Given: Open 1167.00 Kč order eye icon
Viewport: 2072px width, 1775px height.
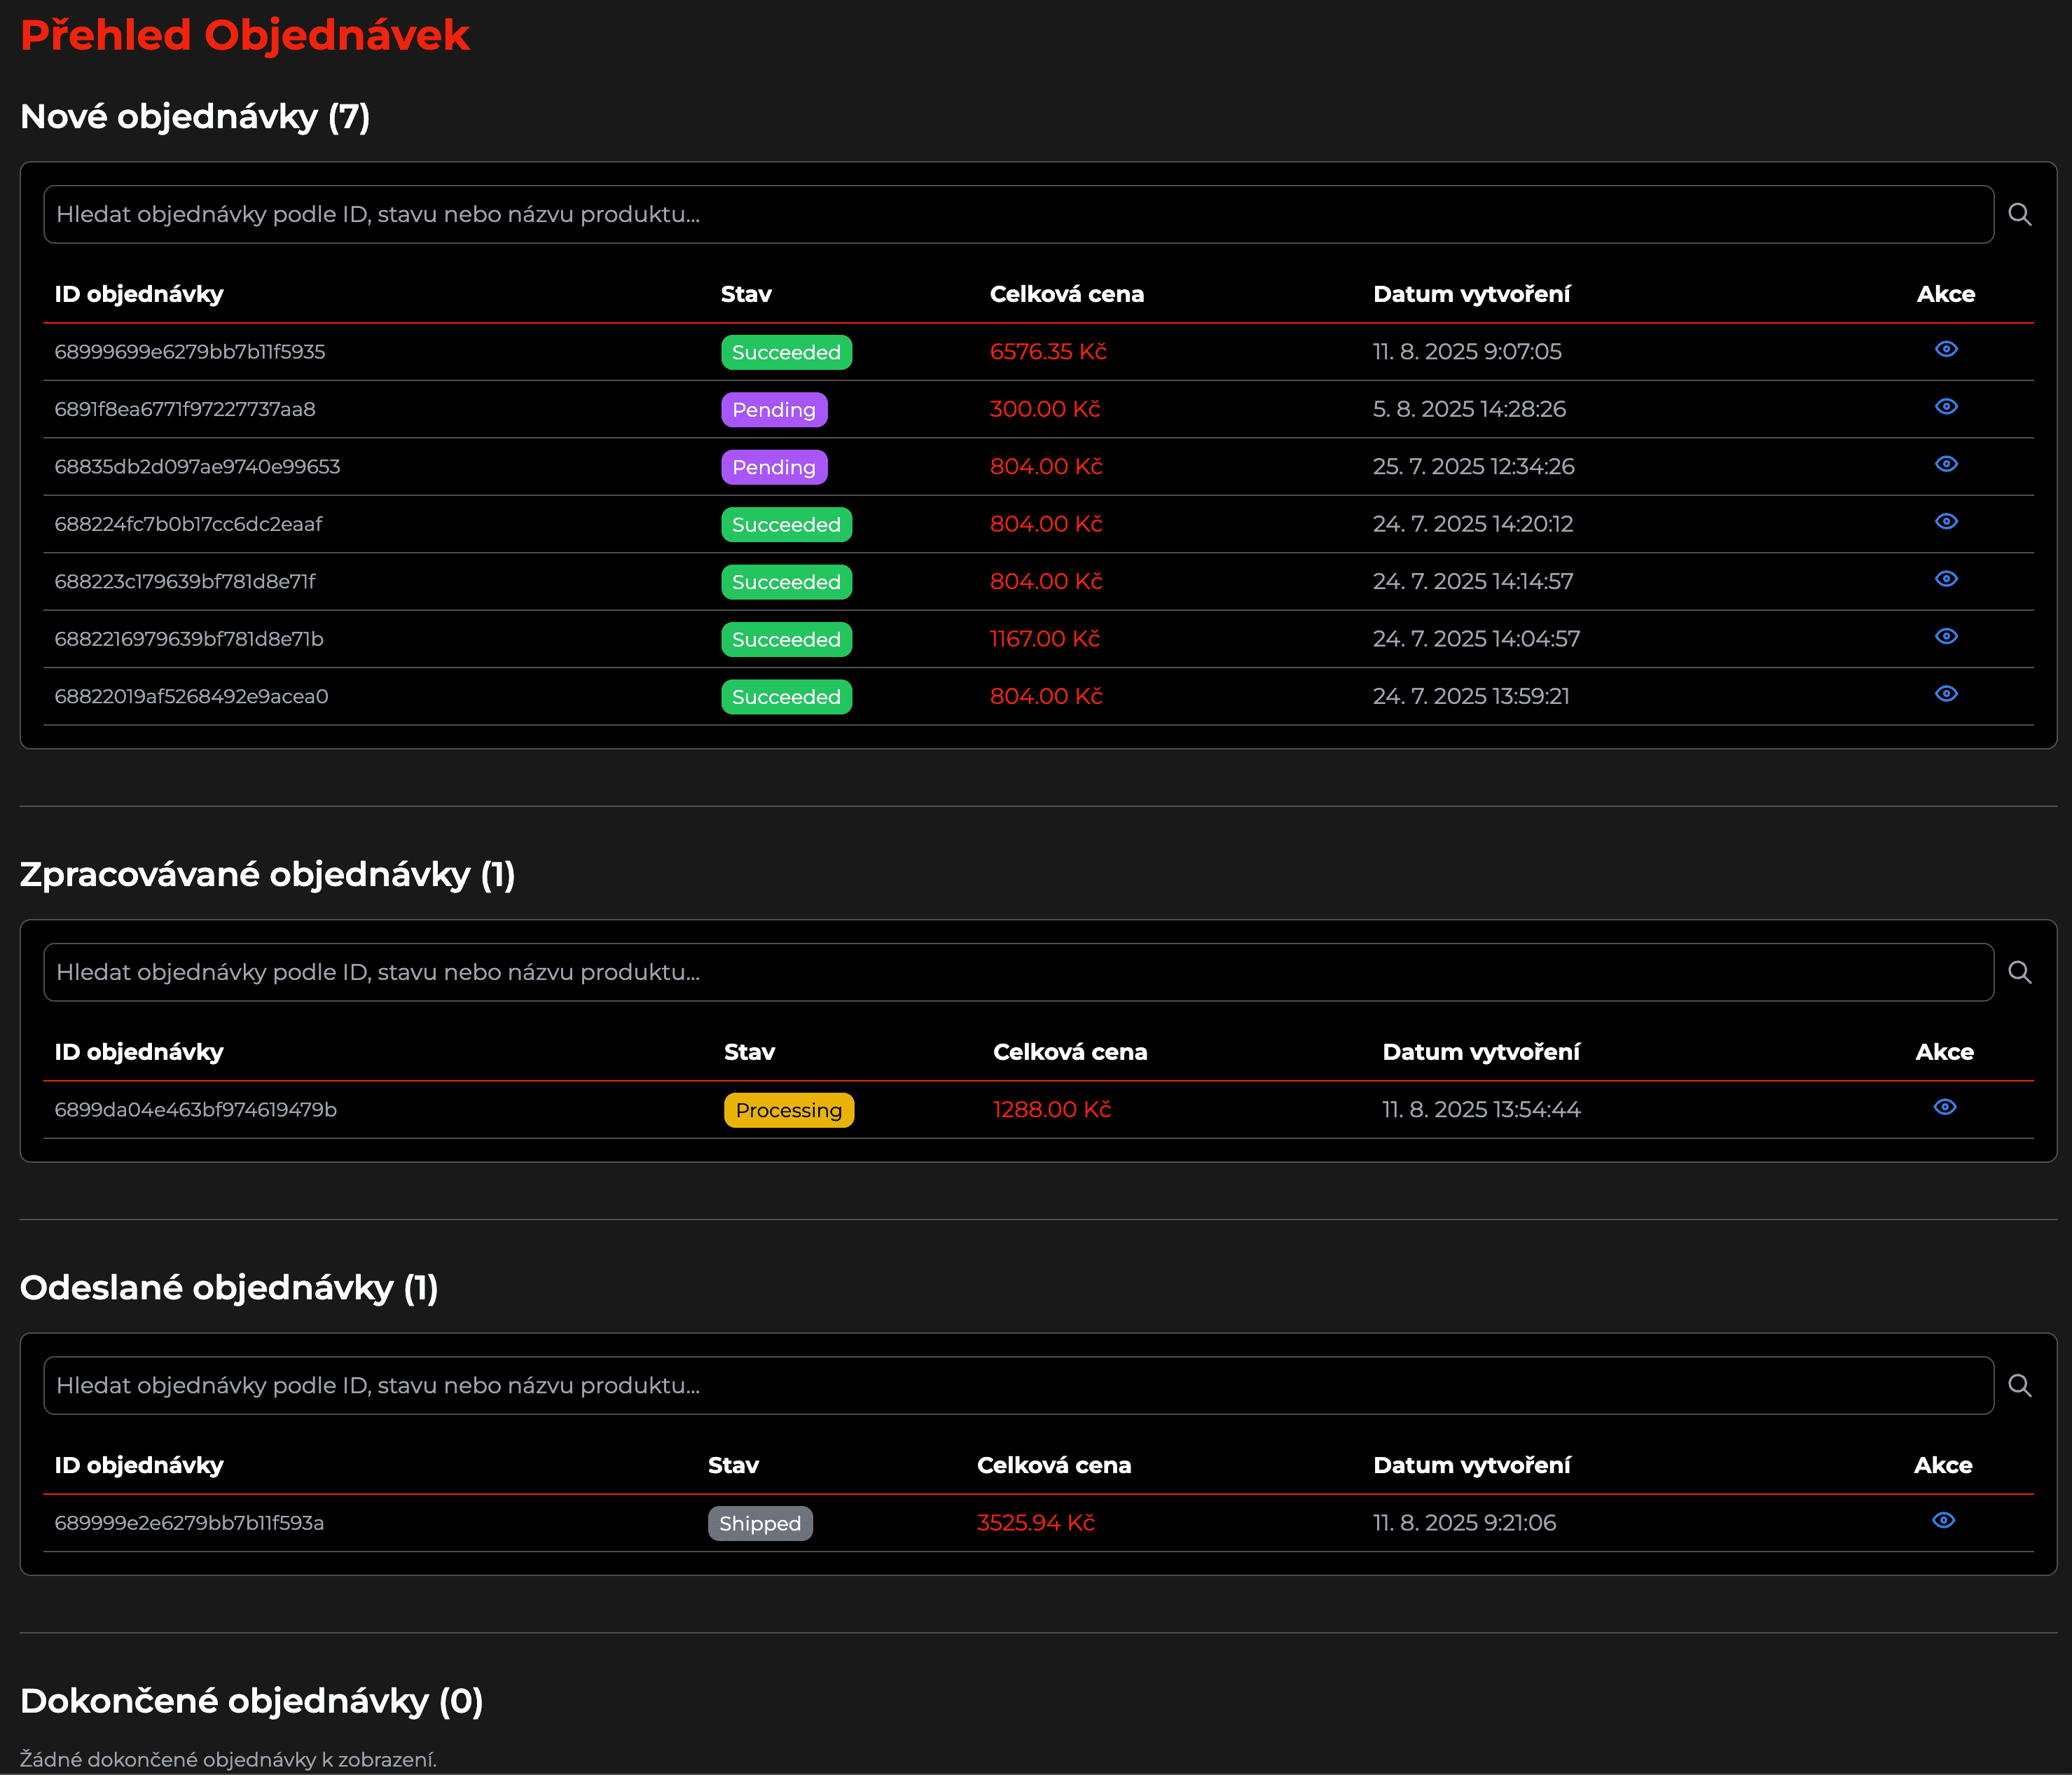Looking at the screenshot, I should pos(1945,637).
